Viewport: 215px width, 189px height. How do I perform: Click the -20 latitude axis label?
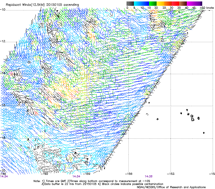[x=3, y=170]
